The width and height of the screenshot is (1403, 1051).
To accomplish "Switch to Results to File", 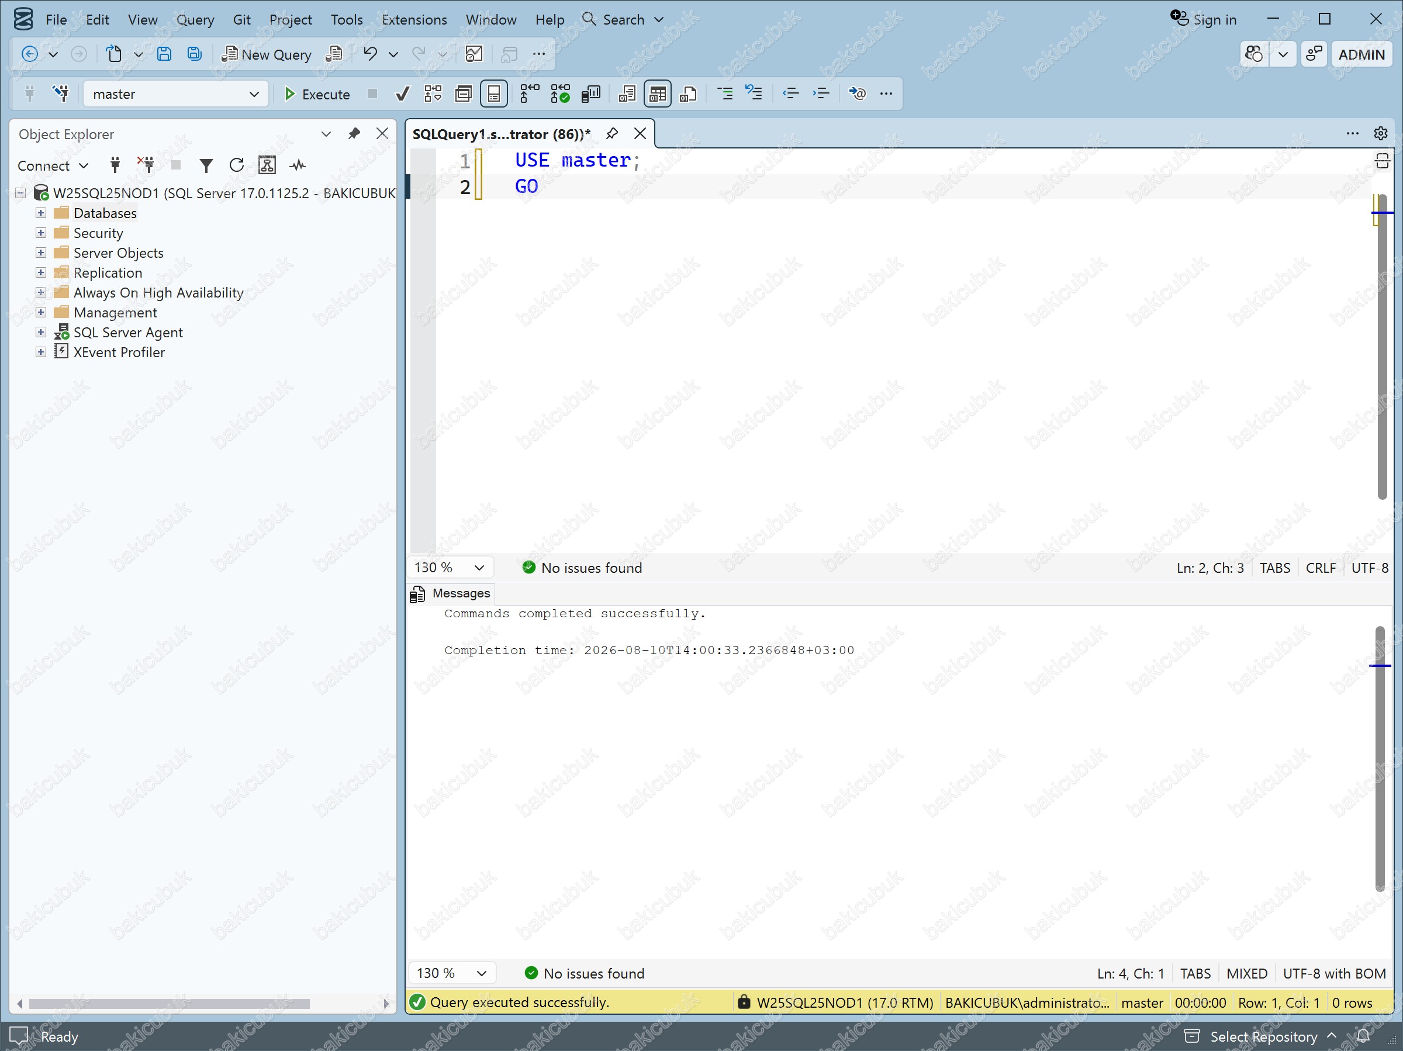I will click(x=688, y=94).
